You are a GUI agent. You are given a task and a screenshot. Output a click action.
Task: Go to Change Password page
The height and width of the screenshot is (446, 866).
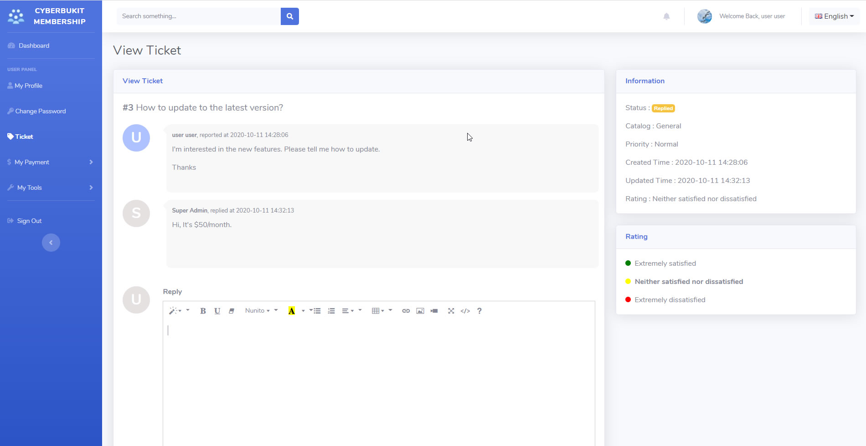pyautogui.click(x=40, y=111)
